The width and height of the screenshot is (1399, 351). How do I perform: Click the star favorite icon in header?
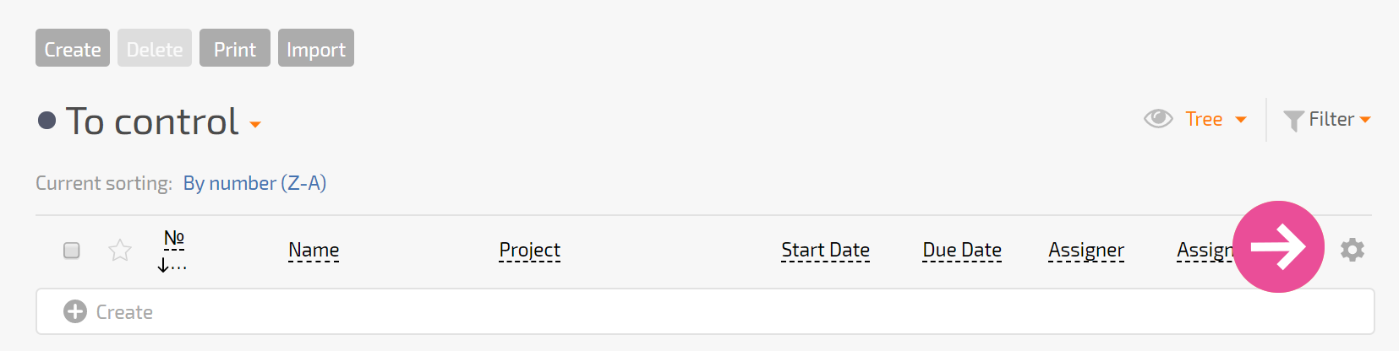pyautogui.click(x=120, y=250)
